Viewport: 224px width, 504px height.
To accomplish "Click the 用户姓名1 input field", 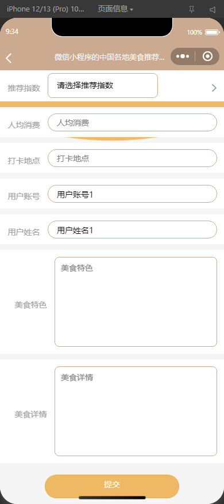I will pyautogui.click(x=132, y=229).
